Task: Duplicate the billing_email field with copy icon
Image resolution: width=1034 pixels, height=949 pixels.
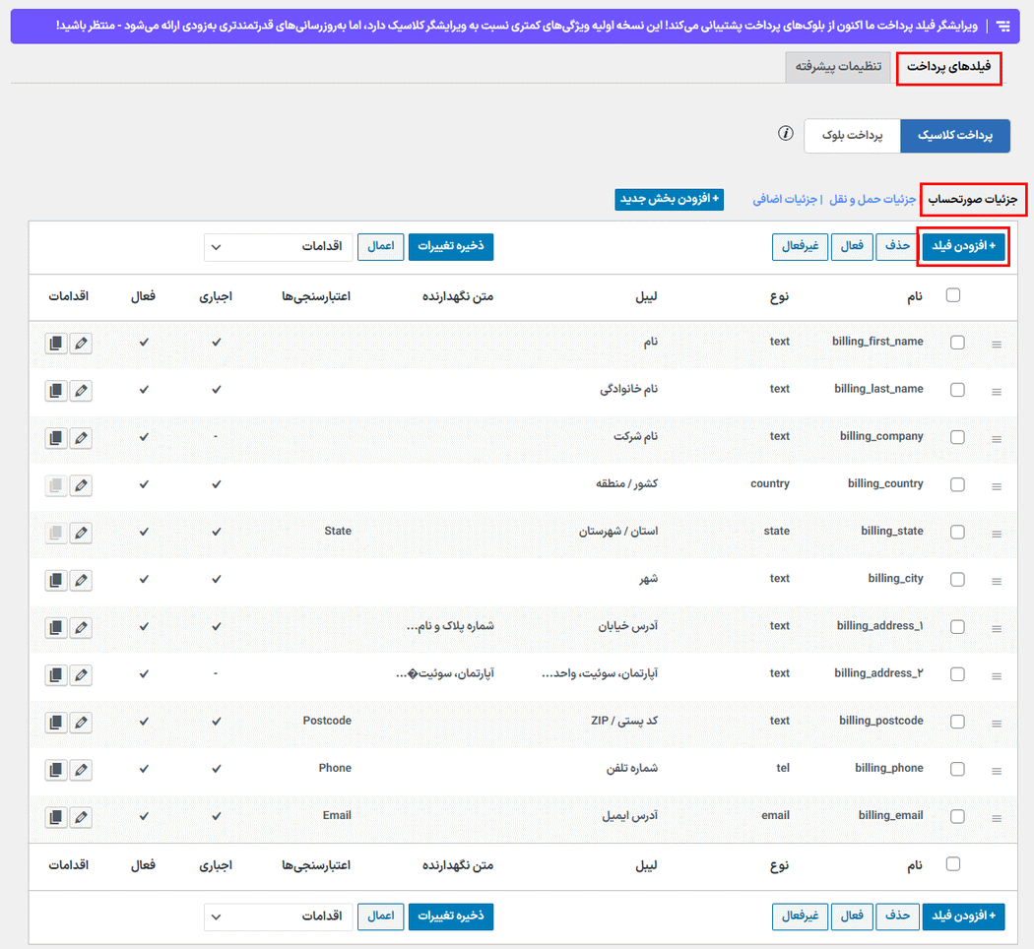Action: (x=55, y=816)
